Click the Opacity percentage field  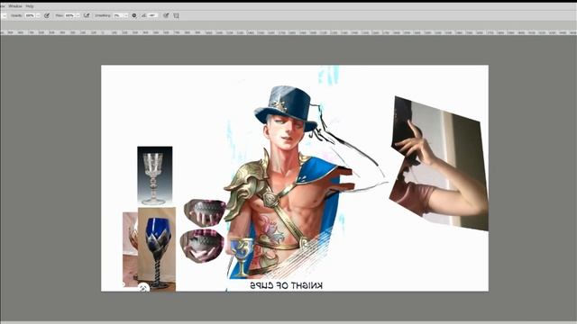tap(30, 15)
